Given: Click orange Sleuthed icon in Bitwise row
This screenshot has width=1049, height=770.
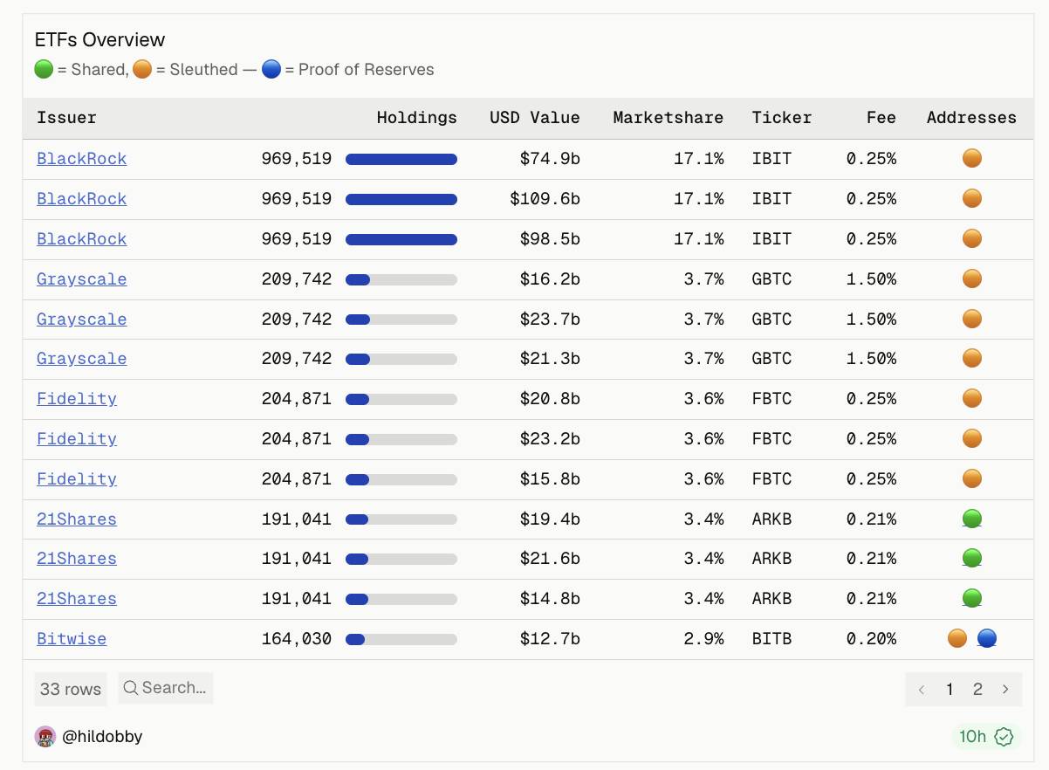Looking at the screenshot, I should tap(957, 638).
